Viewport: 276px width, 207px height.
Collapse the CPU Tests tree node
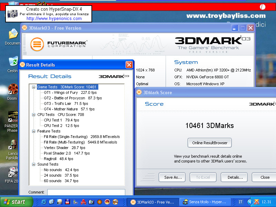[x=33, y=115]
